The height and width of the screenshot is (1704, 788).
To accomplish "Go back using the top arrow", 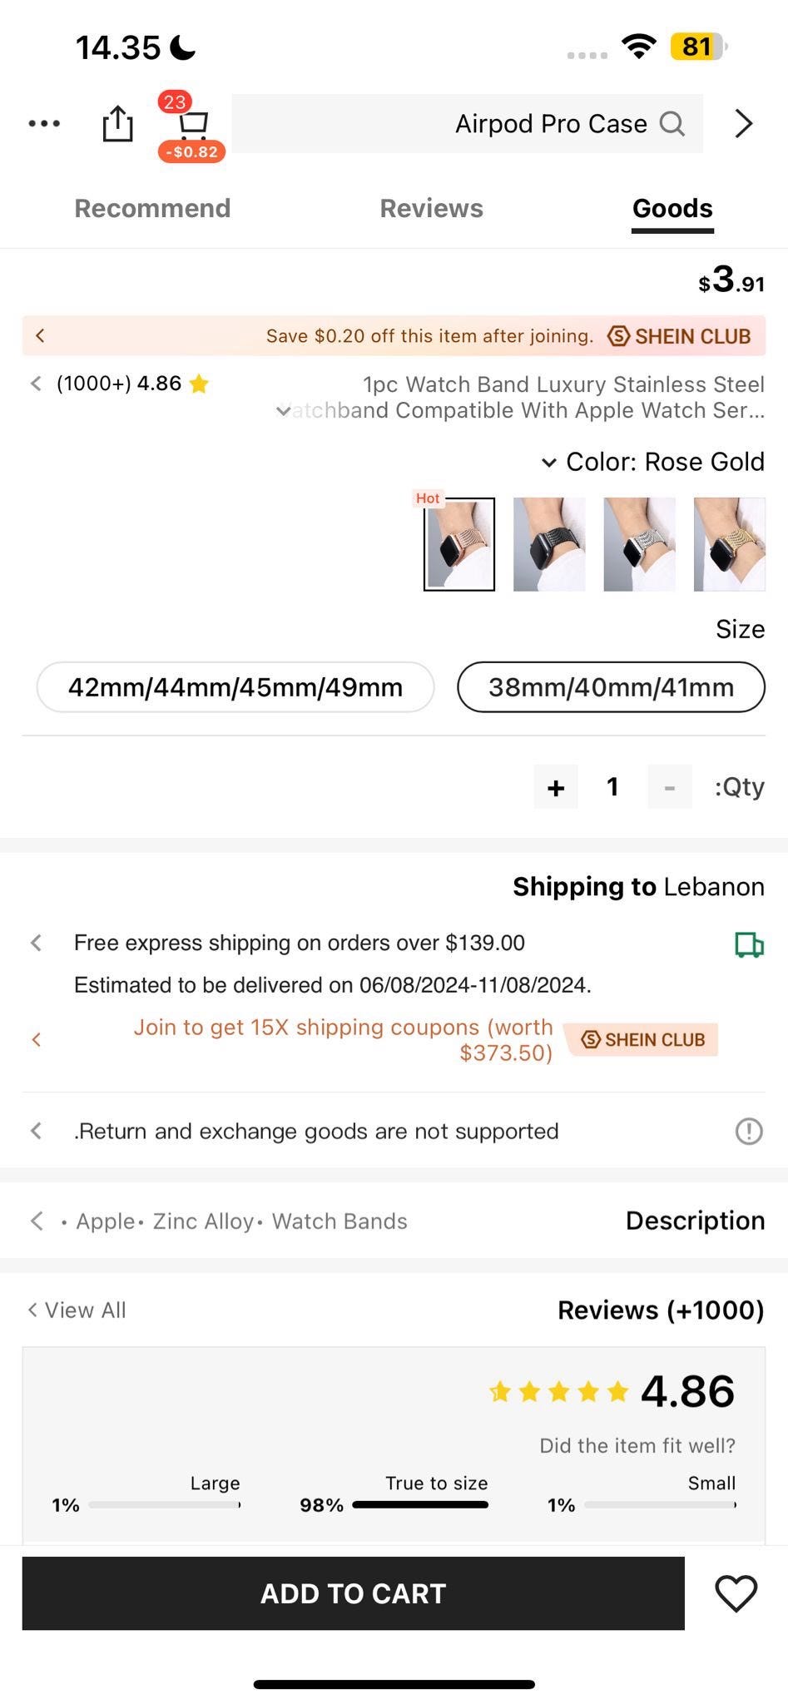I will pyautogui.click(x=743, y=124).
